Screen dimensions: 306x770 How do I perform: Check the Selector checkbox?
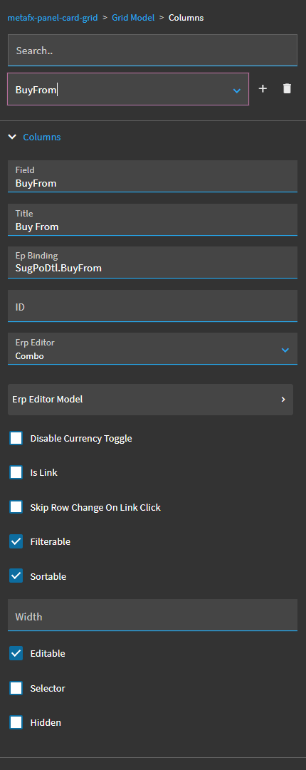click(16, 689)
